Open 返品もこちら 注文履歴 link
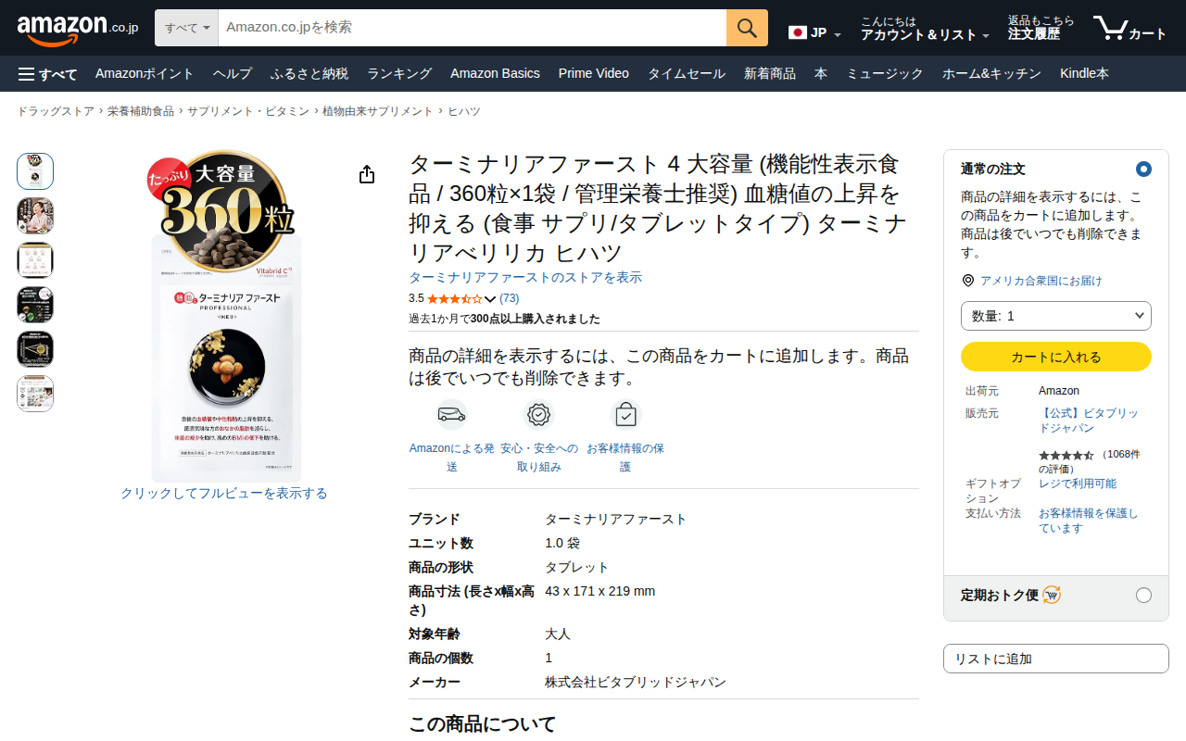1186x741 pixels. [x=1041, y=28]
